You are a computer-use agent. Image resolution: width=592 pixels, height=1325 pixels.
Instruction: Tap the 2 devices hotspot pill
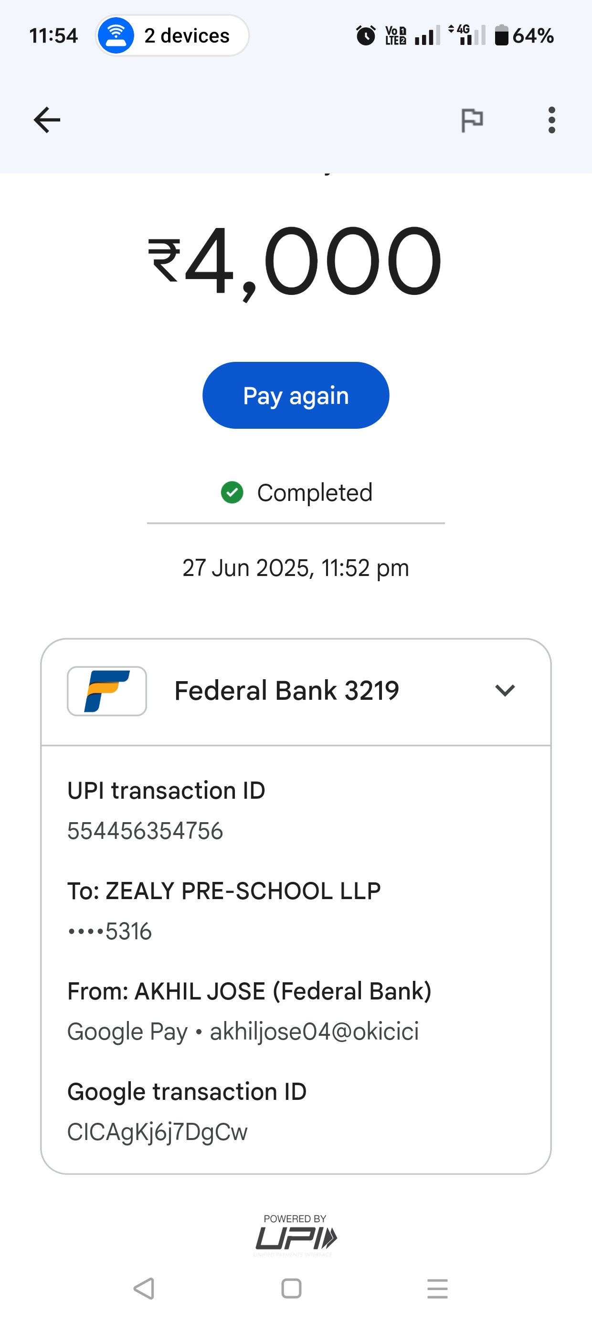point(172,35)
